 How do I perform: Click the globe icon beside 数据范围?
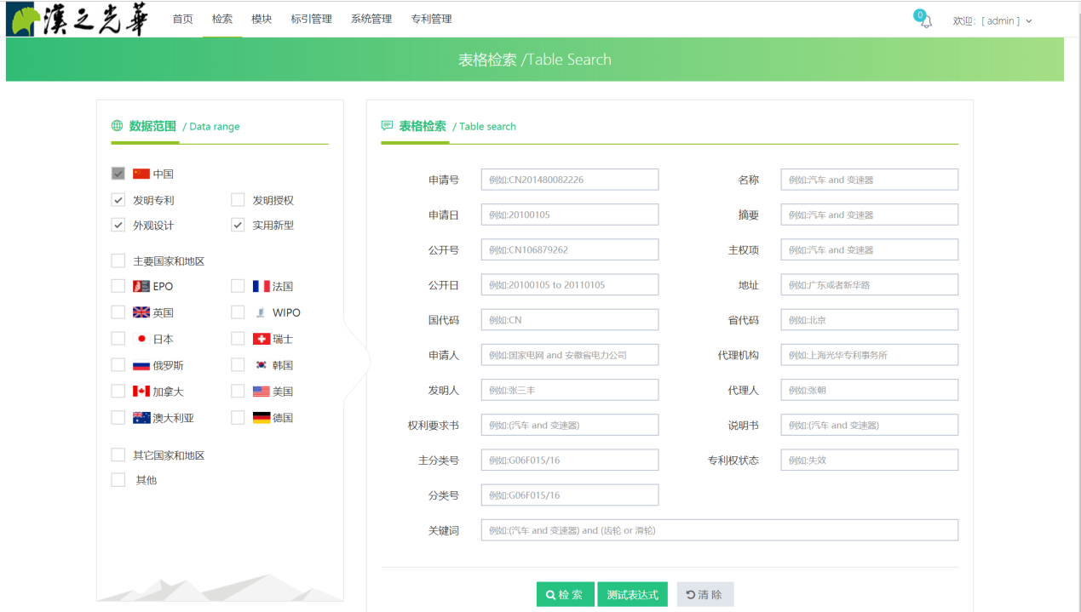click(118, 126)
